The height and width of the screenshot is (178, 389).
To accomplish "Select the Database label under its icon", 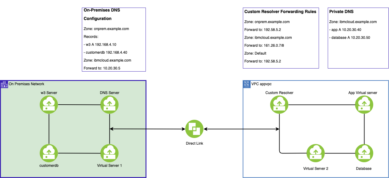I will tap(364, 168).
